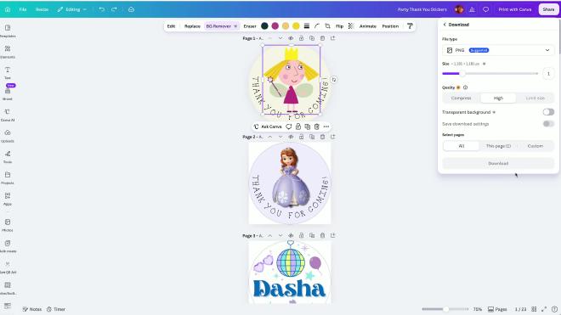Lock selected element in floating toolbar

point(298,127)
